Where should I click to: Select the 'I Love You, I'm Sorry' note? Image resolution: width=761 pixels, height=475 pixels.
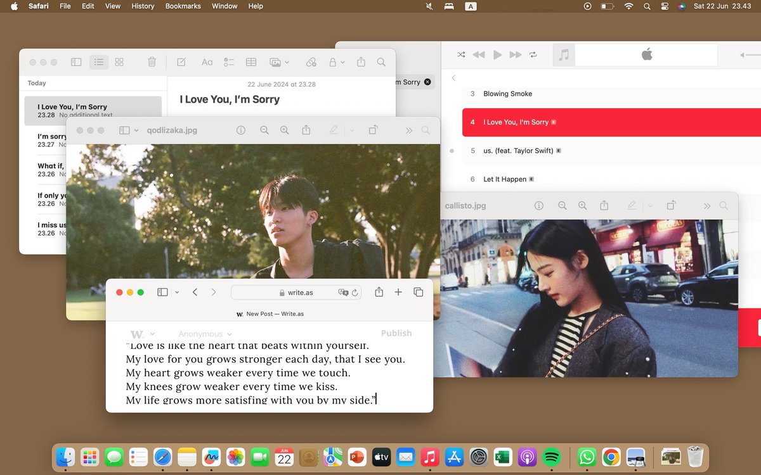[x=93, y=111]
